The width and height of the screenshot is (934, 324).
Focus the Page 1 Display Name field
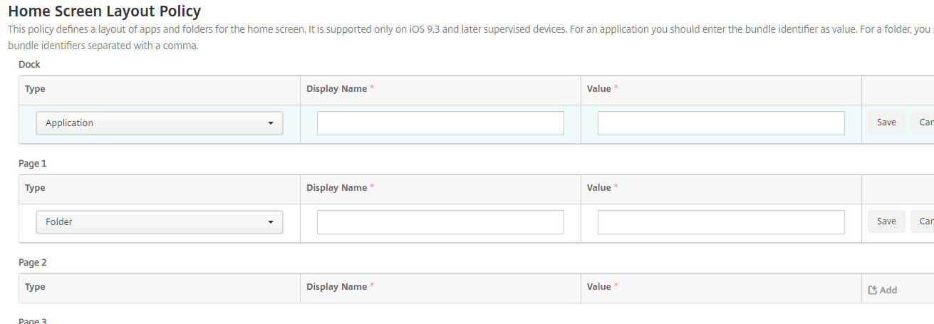(440, 222)
